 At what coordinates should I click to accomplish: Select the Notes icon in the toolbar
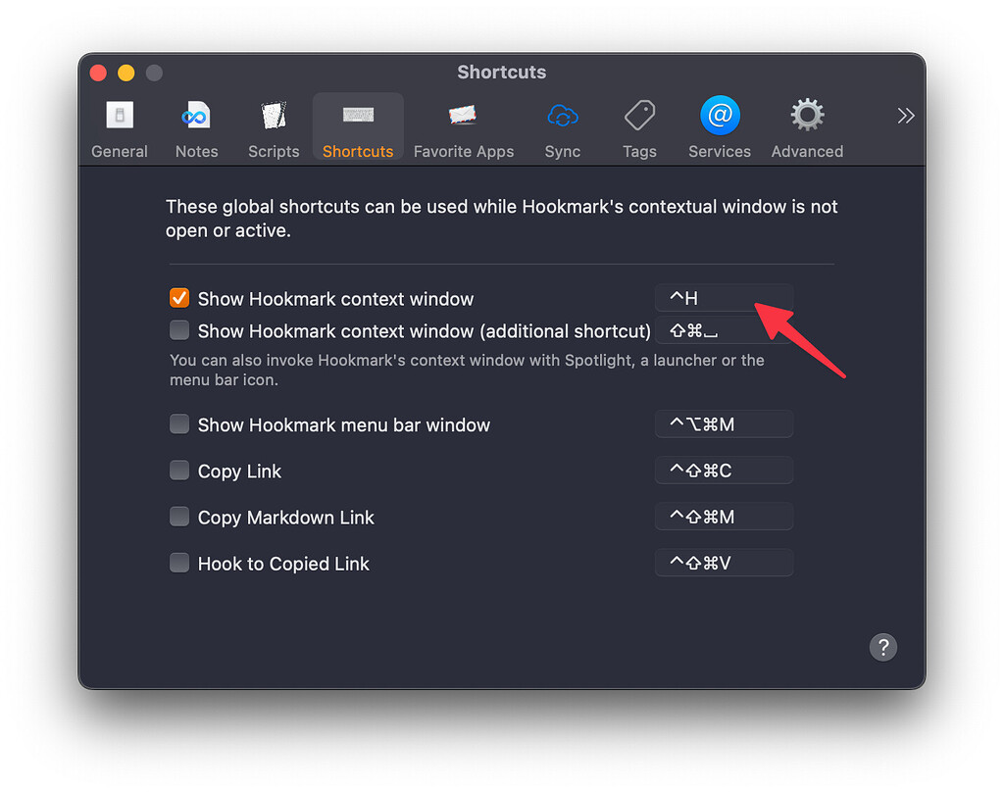tap(196, 125)
